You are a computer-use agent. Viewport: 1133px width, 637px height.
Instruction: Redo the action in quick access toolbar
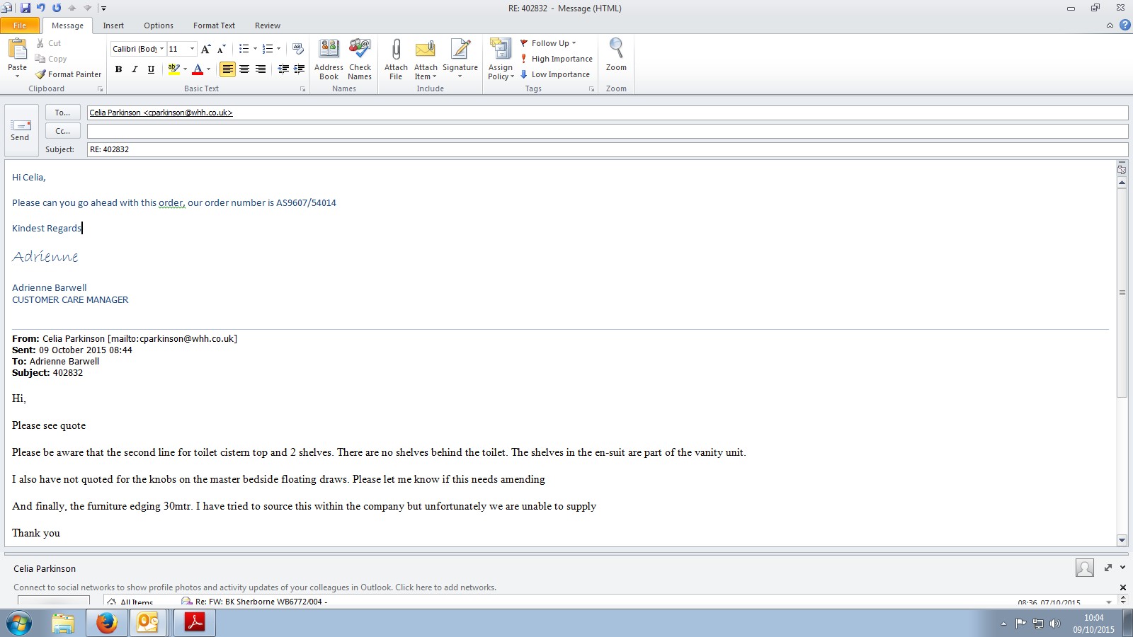(x=57, y=8)
